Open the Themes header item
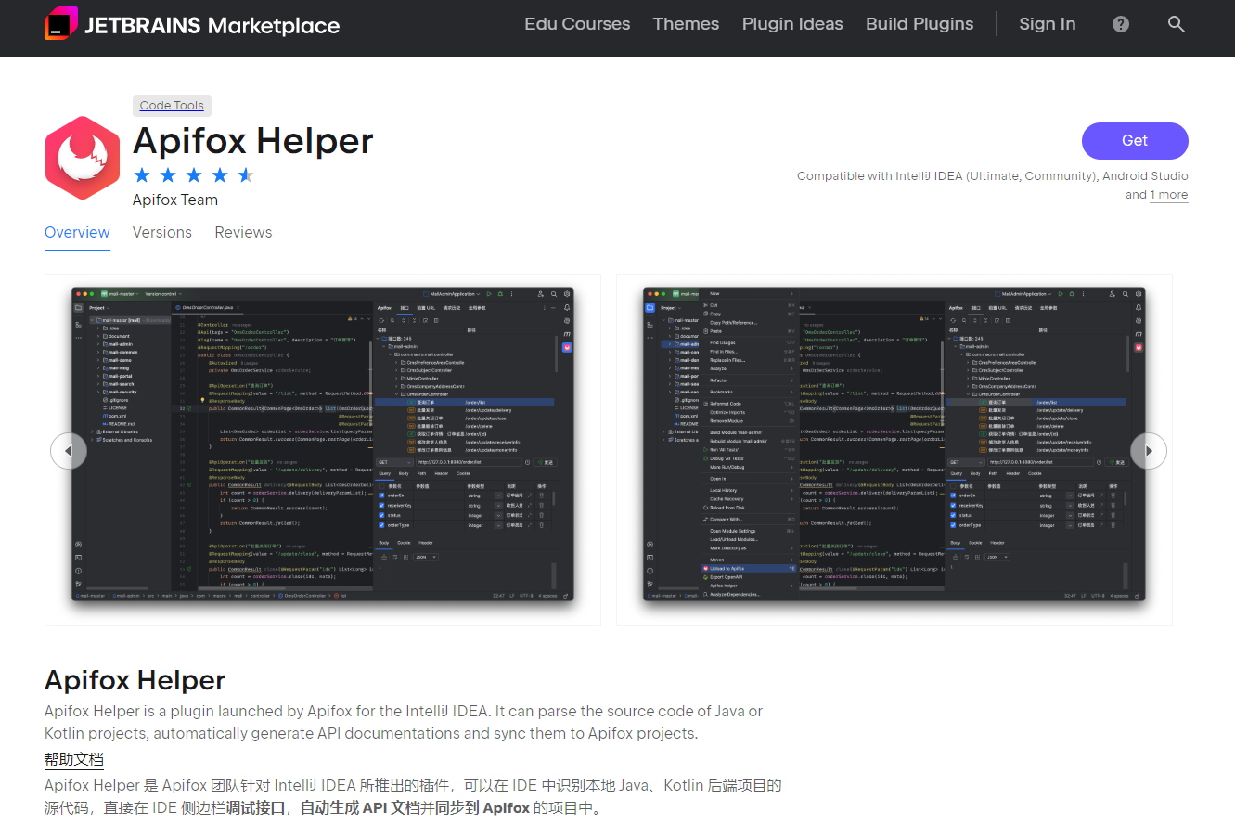The image size is (1235, 824). [686, 24]
